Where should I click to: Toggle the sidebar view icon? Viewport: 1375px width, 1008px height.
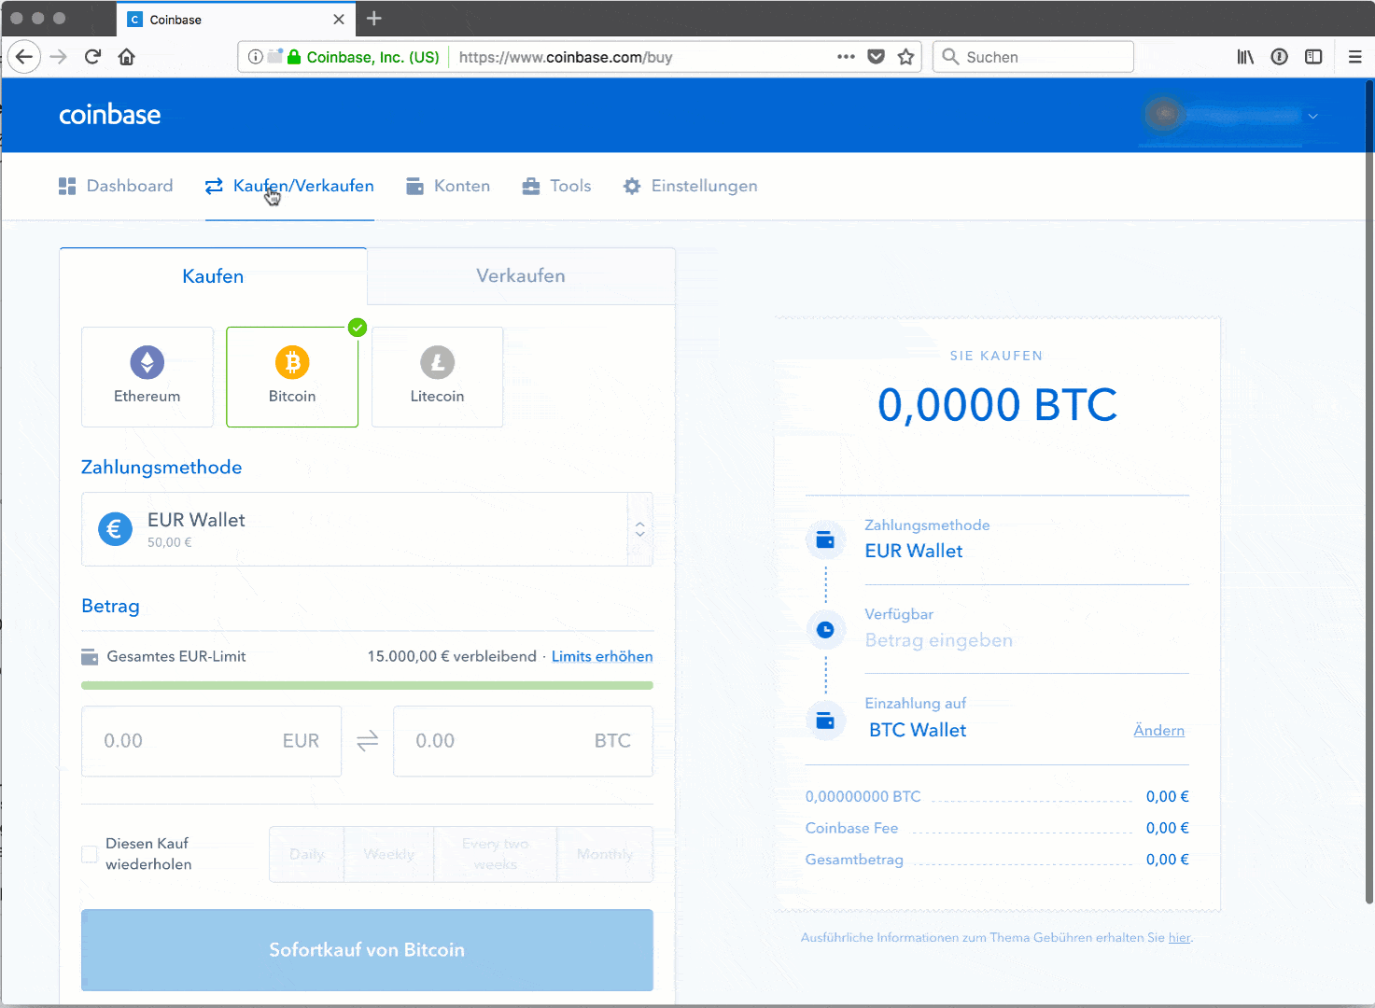tap(1313, 57)
